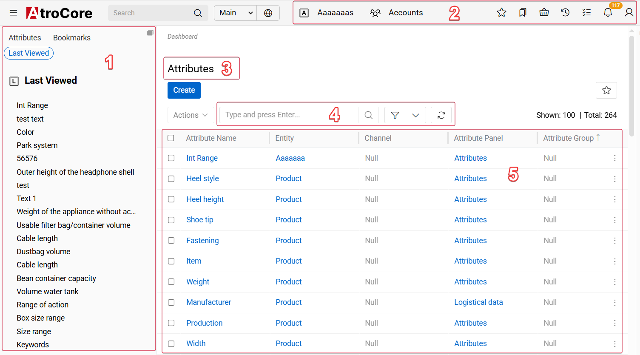Open the Actions dropdown
The width and height of the screenshot is (640, 355).
pos(190,115)
